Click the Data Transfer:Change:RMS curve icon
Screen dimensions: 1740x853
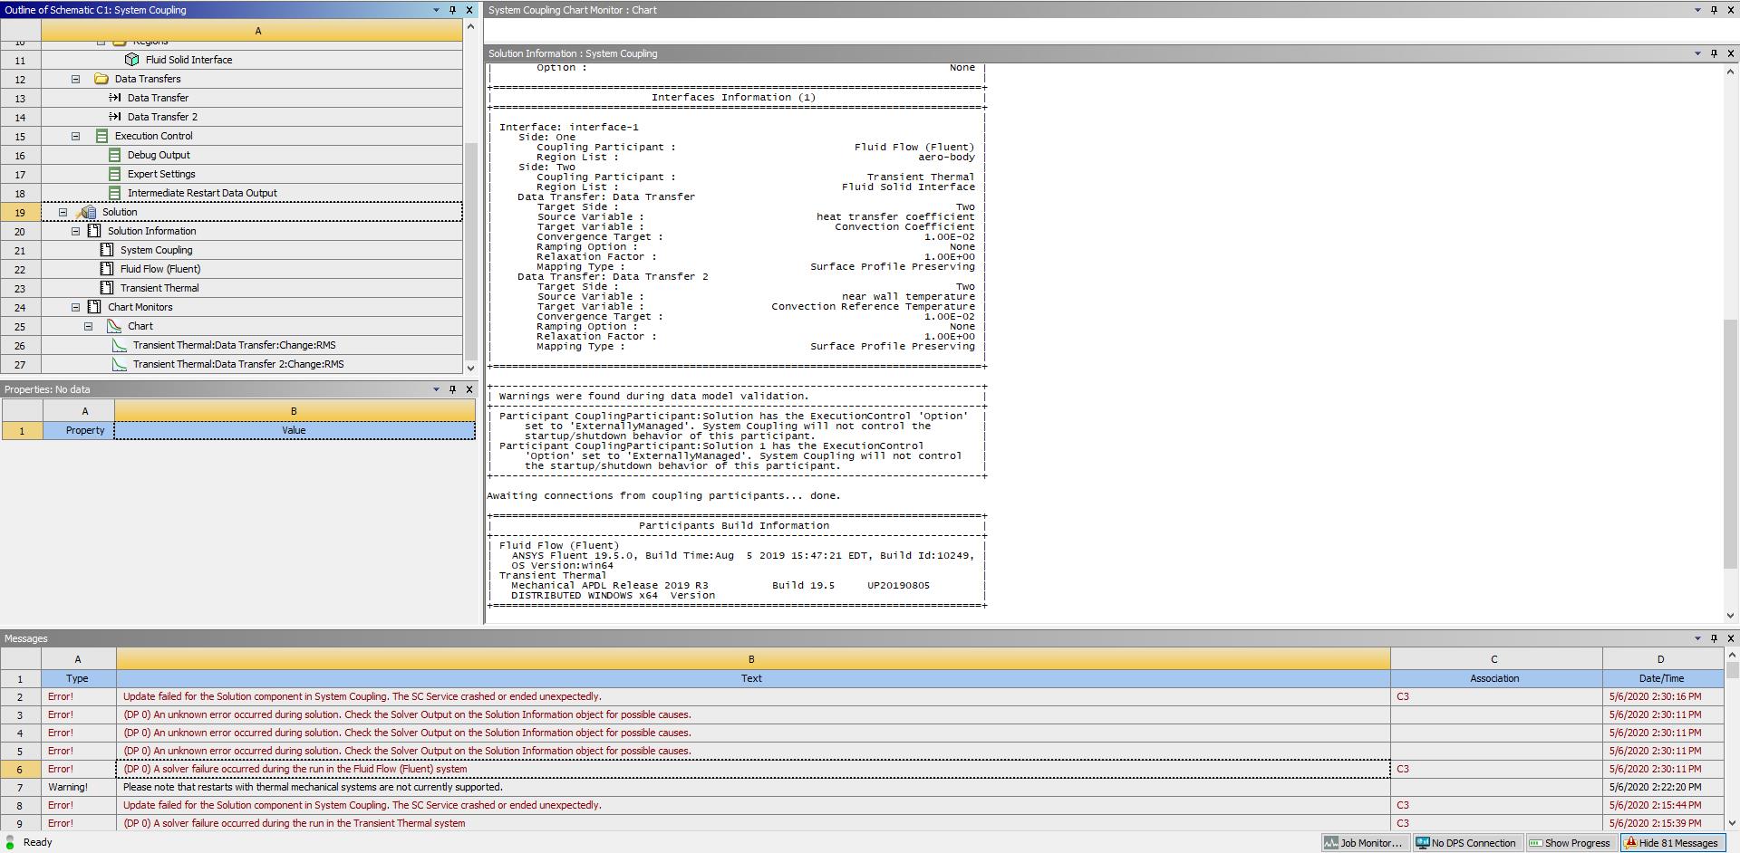click(x=119, y=345)
